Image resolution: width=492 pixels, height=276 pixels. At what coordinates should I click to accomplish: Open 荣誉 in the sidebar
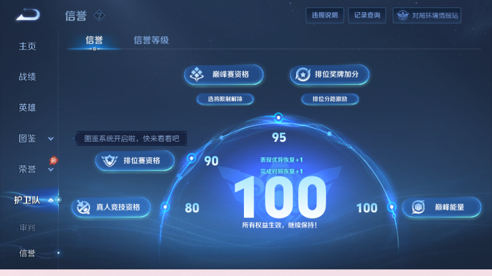27,170
